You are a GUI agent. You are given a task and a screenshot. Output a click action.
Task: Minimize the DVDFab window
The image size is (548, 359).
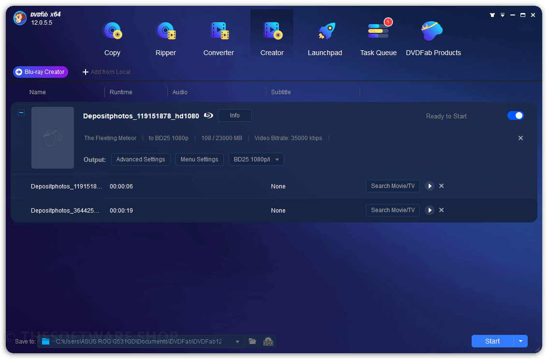coord(513,15)
